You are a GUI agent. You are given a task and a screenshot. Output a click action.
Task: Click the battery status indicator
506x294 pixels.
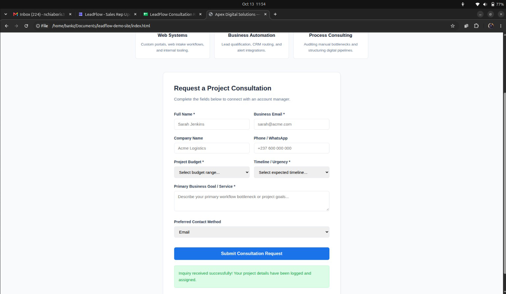pos(497,4)
